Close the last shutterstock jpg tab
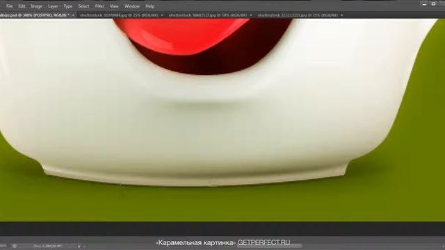This screenshot has height=250, width=445. tap(341, 15)
